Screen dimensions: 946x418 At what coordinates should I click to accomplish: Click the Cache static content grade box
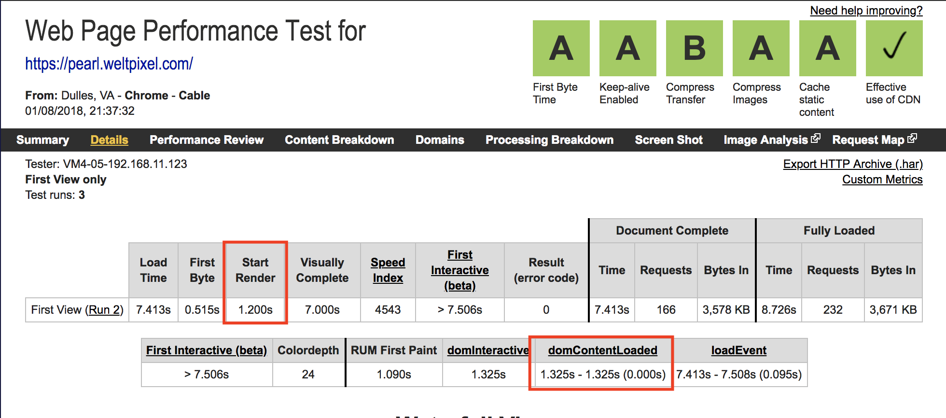(x=827, y=48)
